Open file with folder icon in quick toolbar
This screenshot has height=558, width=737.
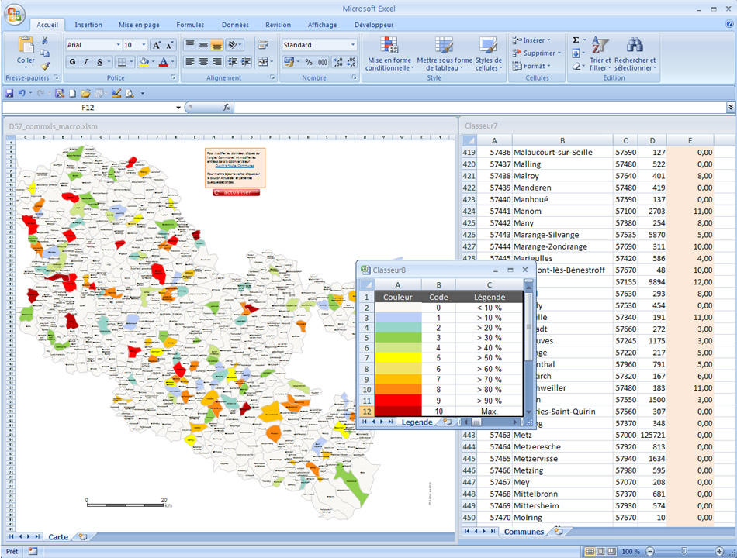[85, 93]
